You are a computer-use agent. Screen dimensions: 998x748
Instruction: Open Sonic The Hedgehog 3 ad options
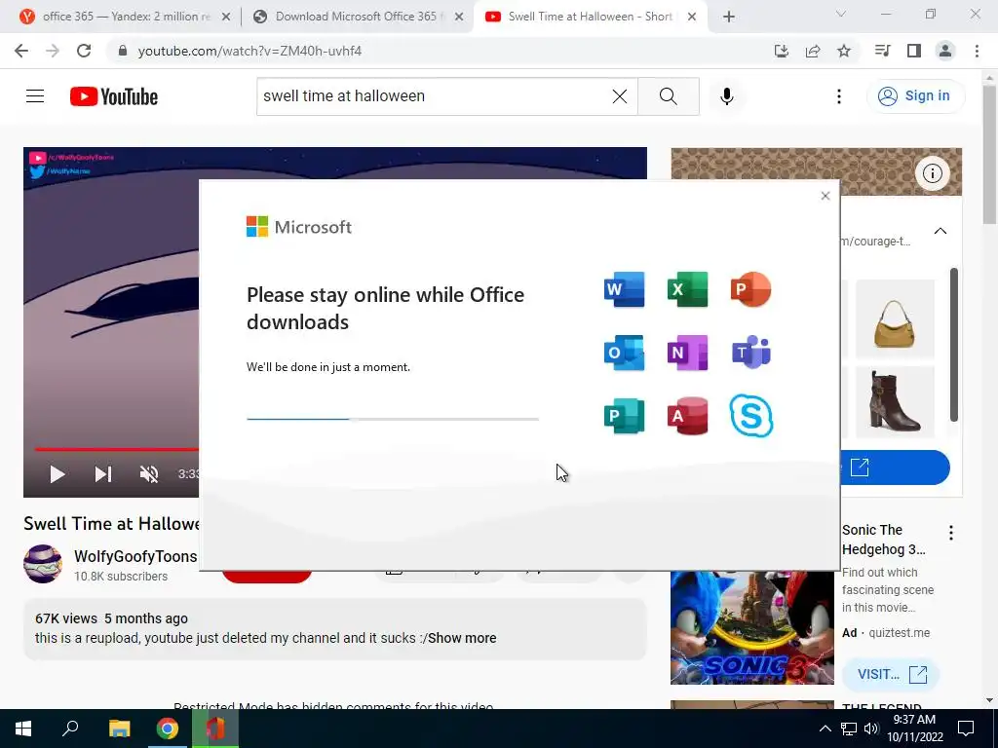(x=951, y=533)
